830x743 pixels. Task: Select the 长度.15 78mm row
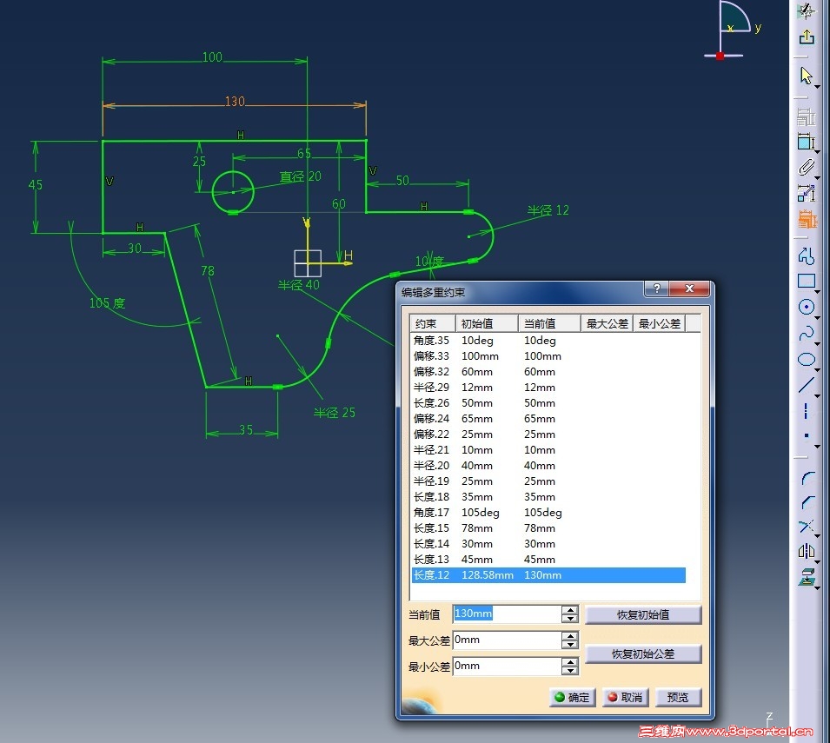click(548, 528)
